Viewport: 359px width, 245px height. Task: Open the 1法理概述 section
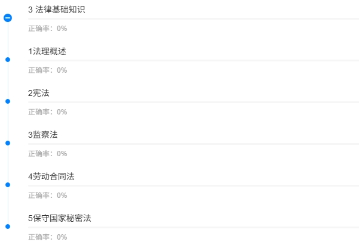[47, 51]
